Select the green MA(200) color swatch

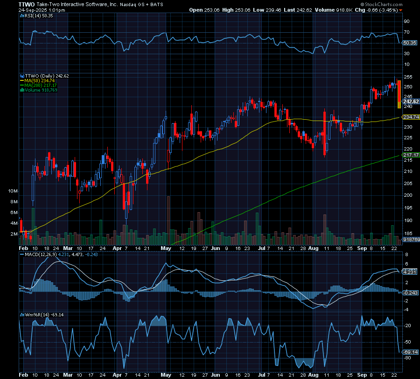21,85
